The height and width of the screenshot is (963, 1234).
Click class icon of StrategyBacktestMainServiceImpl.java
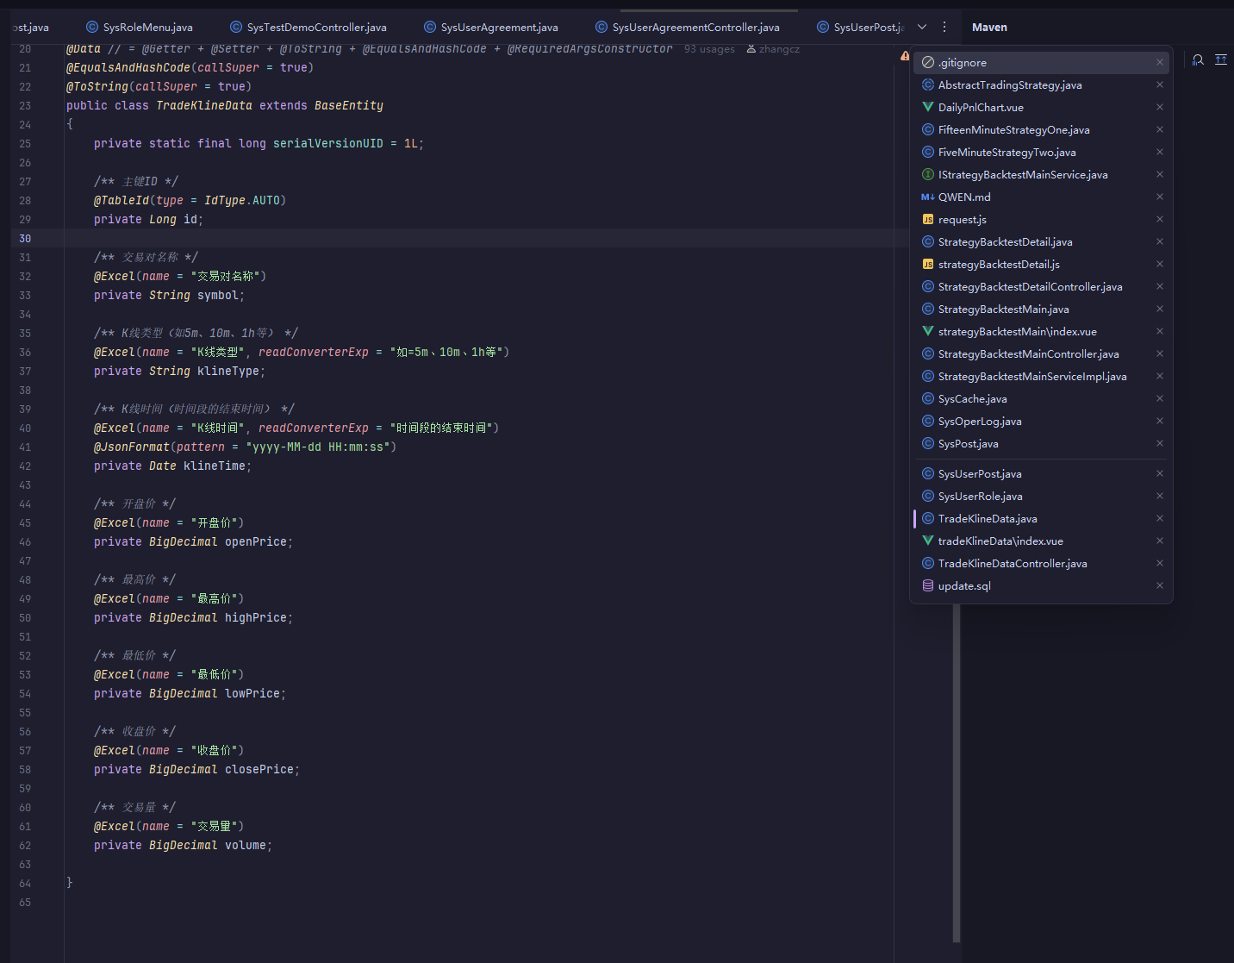(x=928, y=377)
